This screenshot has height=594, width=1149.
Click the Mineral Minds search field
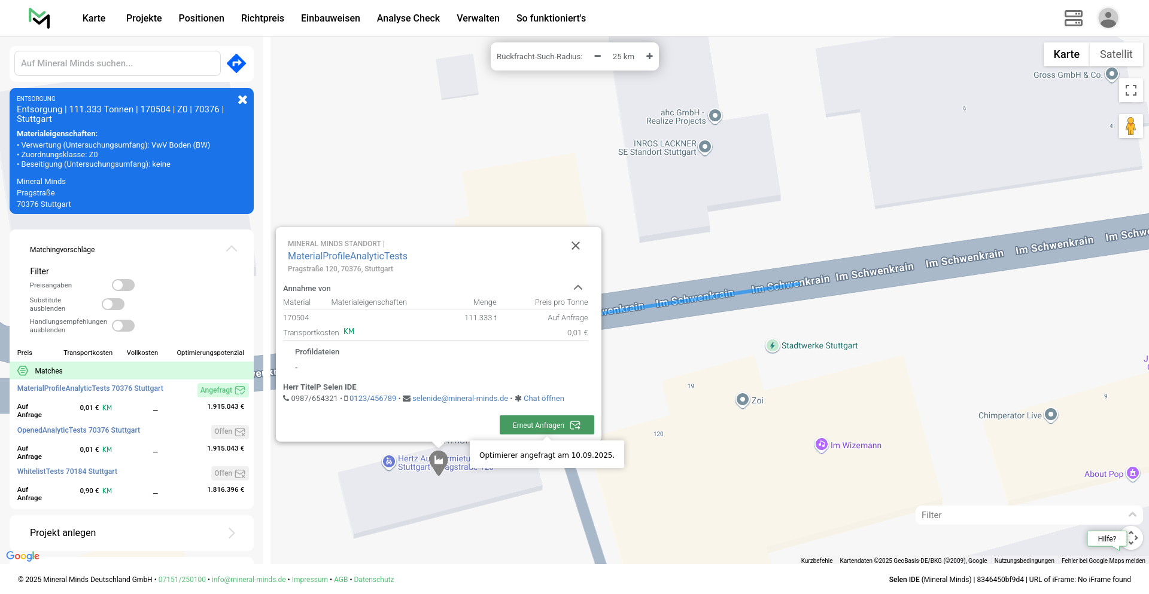(117, 63)
